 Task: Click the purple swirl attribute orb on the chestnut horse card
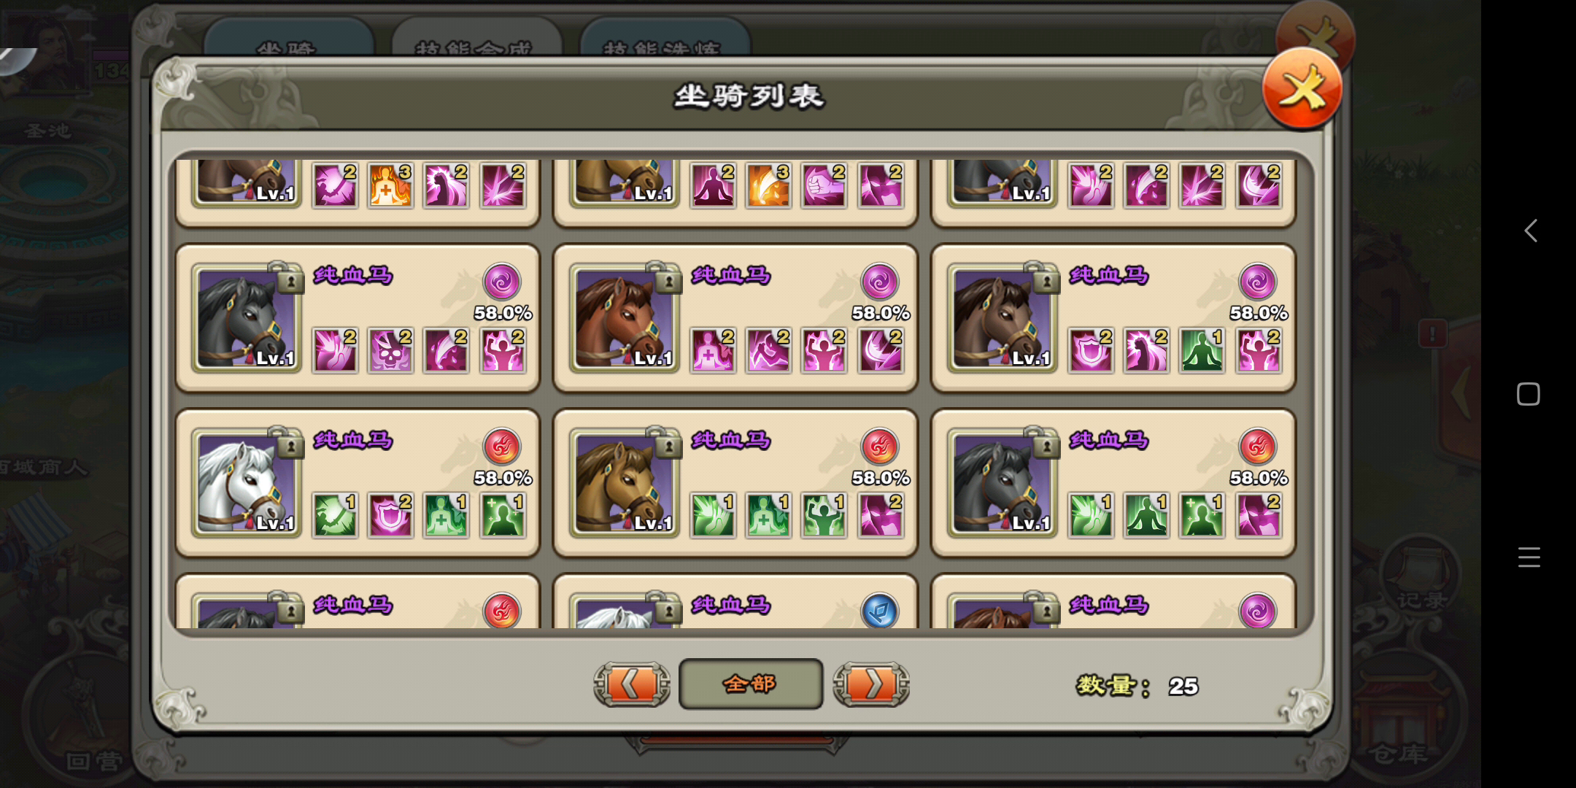click(880, 282)
